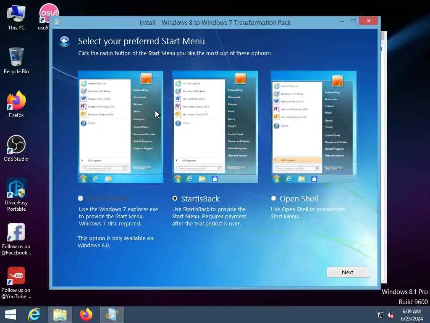Viewport: 430px width, 323px height.
Task: Select the Windows 7 explorer.exe radio button
Action: point(80,199)
